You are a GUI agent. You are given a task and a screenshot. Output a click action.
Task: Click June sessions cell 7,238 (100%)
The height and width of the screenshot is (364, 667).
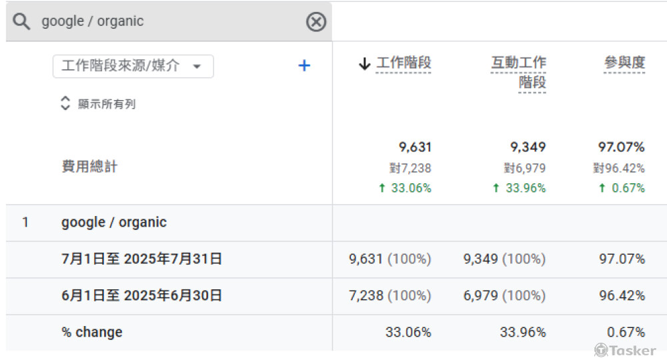pyautogui.click(x=390, y=295)
